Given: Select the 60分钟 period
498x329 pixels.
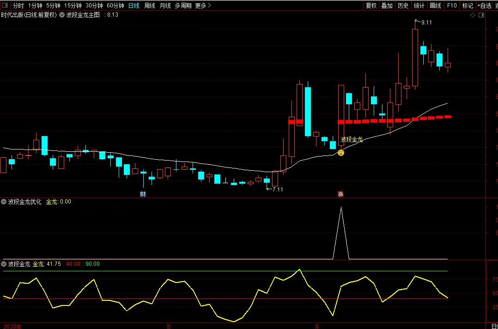Looking at the screenshot, I should pos(115,6).
